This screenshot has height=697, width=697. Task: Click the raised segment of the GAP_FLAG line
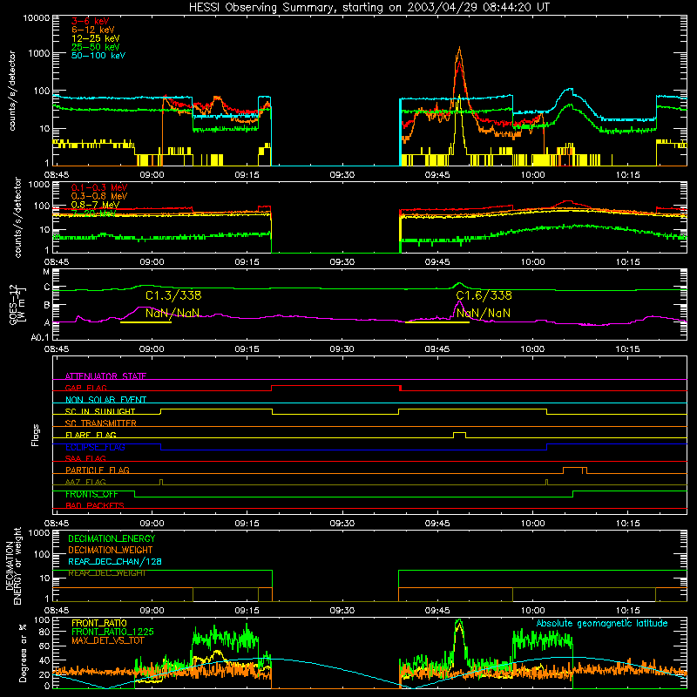click(336, 386)
